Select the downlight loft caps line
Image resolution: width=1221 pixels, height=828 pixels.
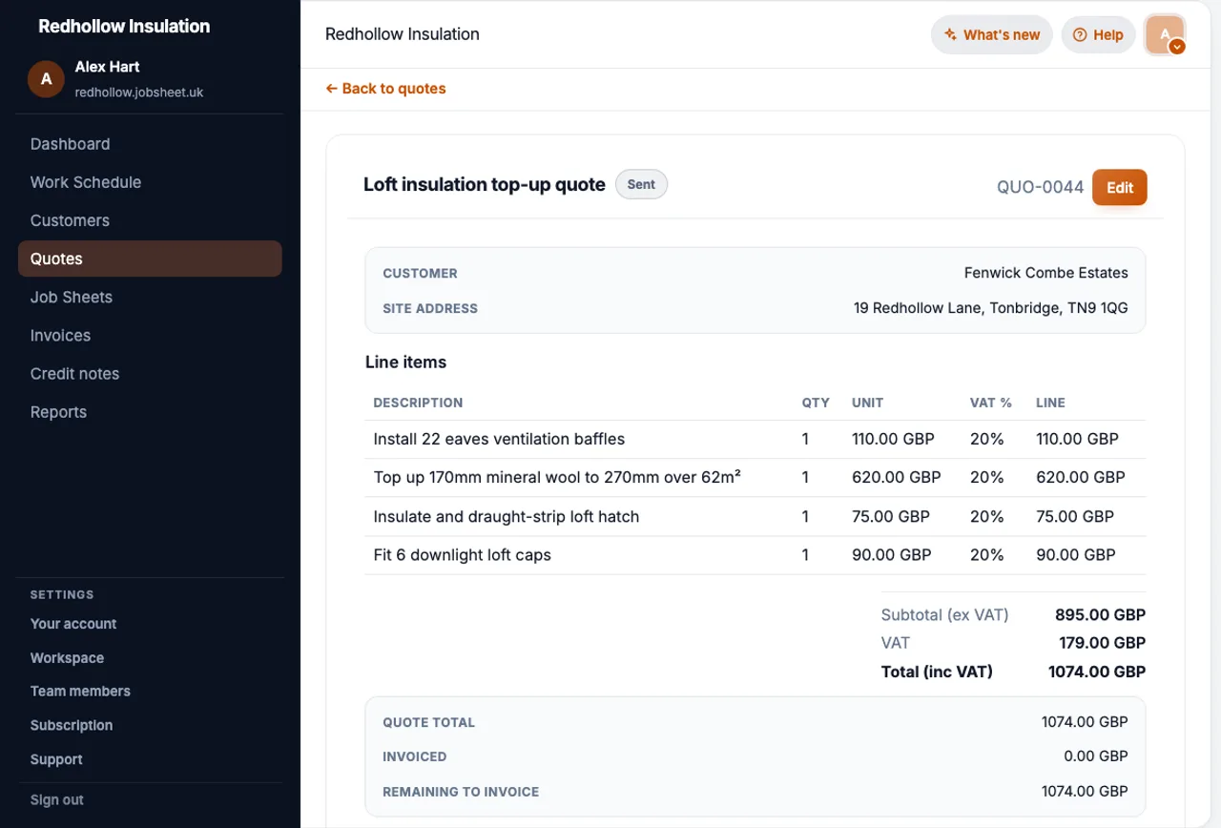(755, 555)
